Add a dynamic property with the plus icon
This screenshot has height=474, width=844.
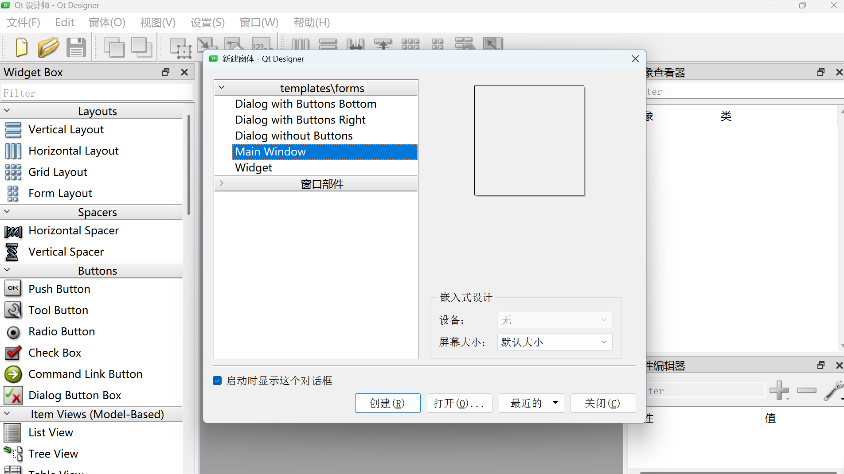[779, 390]
